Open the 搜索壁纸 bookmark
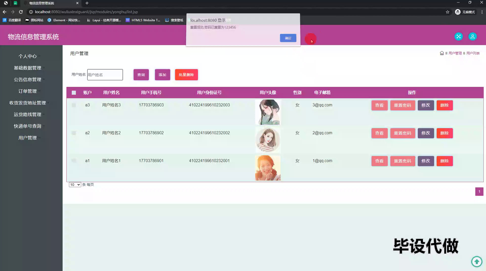 [x=174, y=20]
